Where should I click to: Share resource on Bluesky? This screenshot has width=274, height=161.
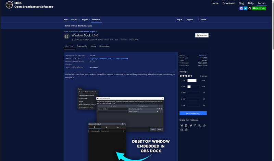pyautogui.click(x=182, y=125)
